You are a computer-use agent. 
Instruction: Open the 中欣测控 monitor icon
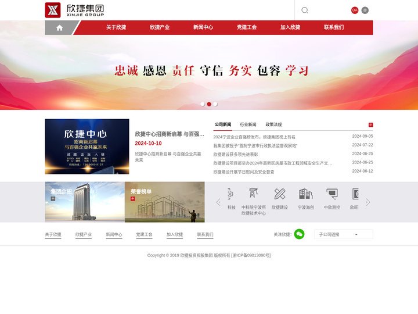[x=332, y=194]
